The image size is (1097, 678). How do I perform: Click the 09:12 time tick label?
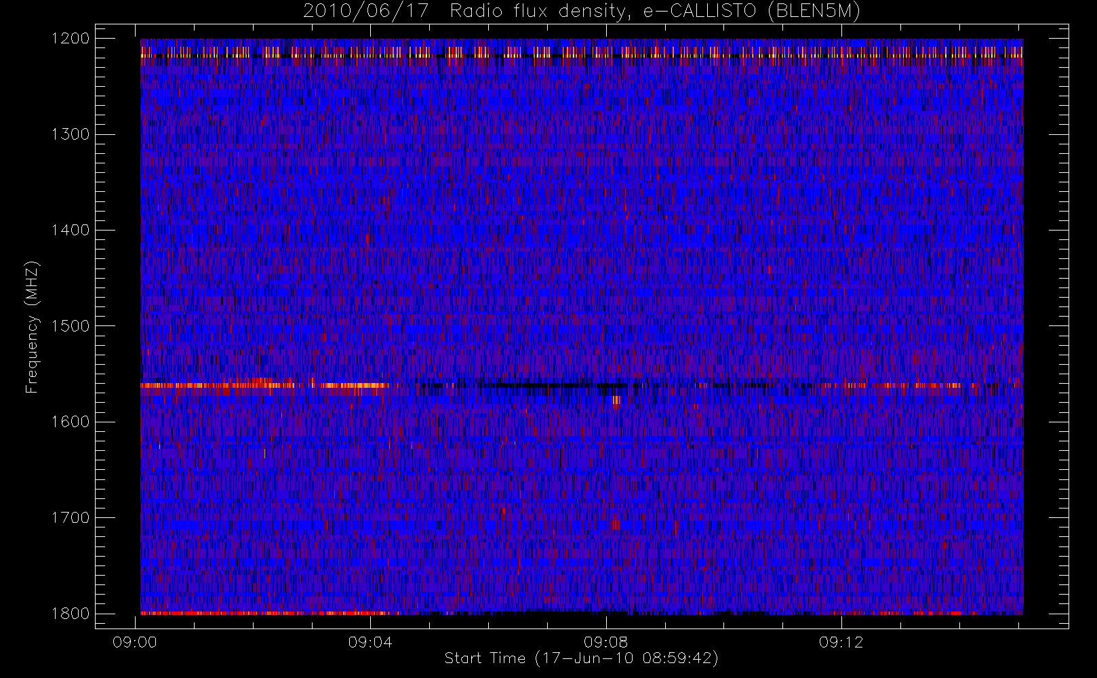841,641
